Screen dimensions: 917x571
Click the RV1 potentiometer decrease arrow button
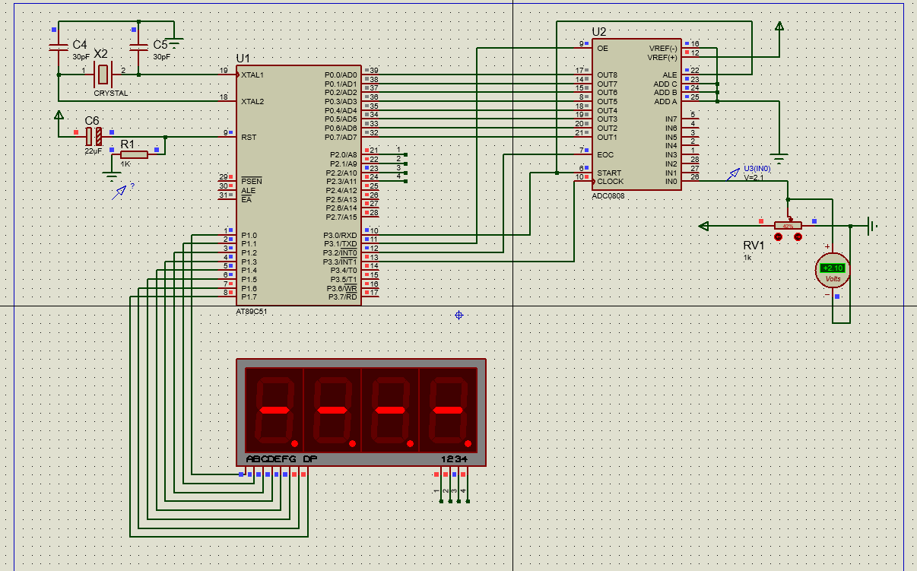778,237
